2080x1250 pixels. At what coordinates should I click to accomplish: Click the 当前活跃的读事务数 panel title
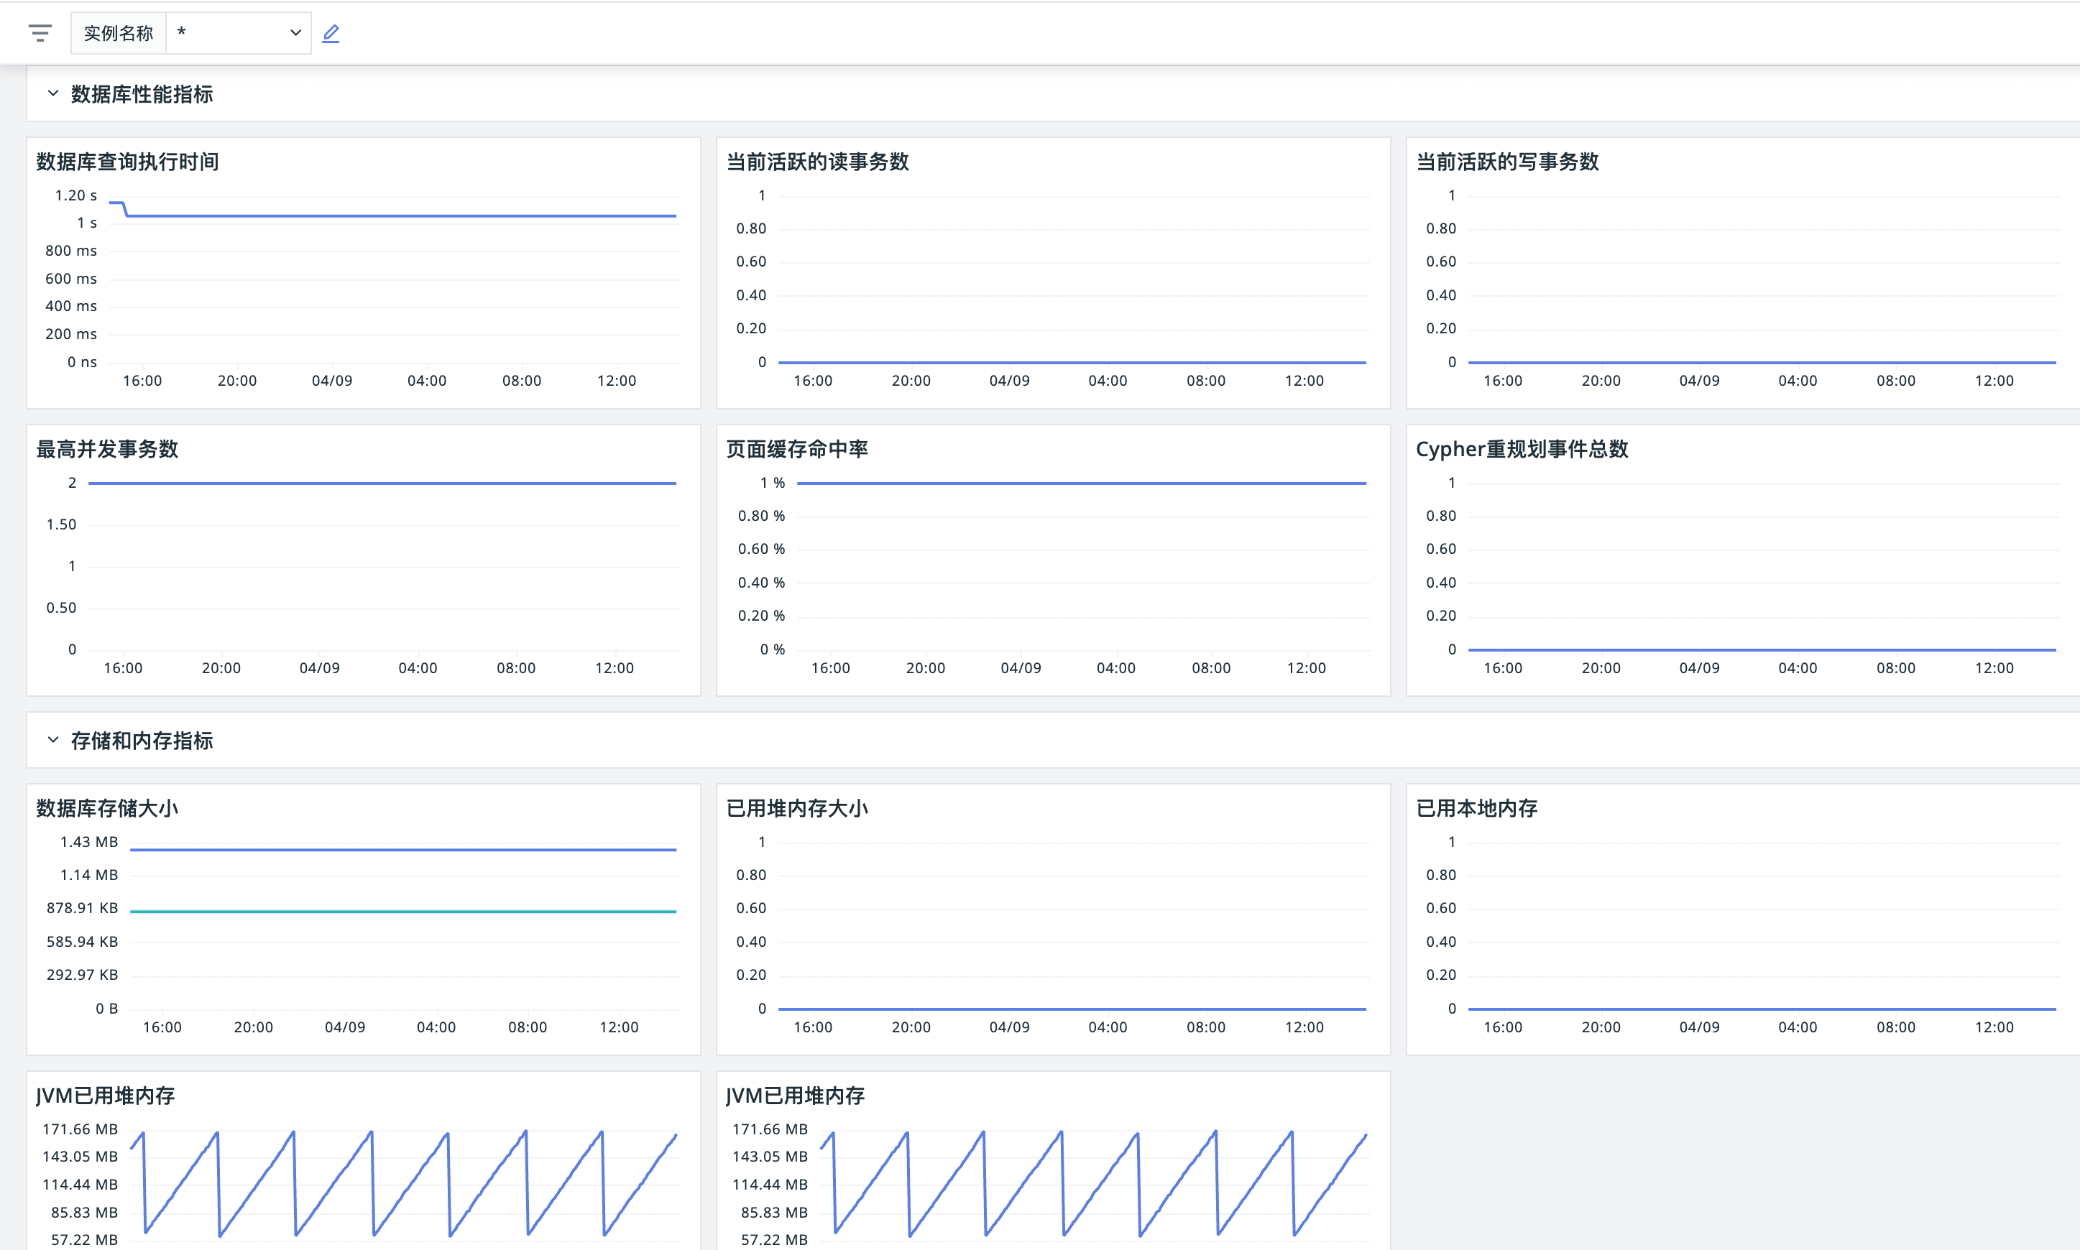coord(817,162)
